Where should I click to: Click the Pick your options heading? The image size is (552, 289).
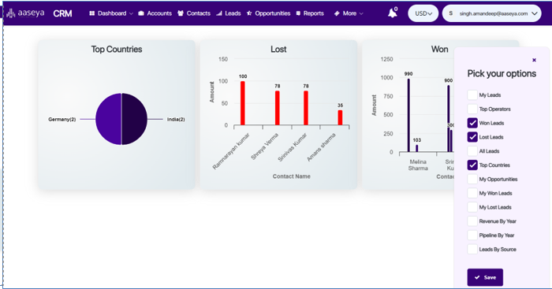pos(502,73)
